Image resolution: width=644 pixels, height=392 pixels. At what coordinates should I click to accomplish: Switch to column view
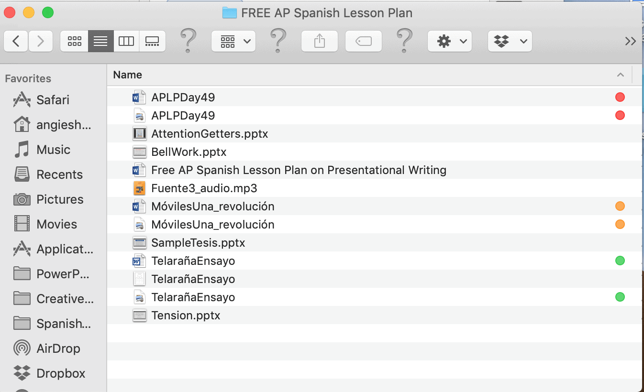[x=126, y=41]
